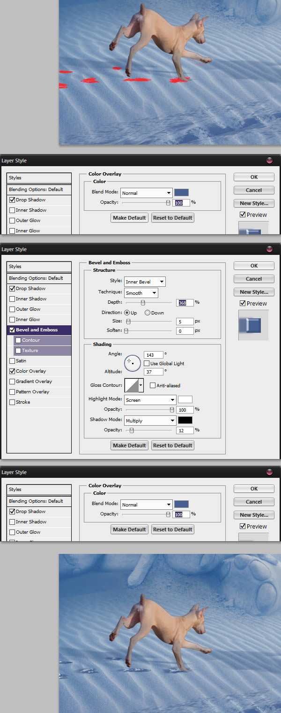Enable the Contour sub-option checkbox
This screenshot has width=281, height=713.
(x=18, y=340)
